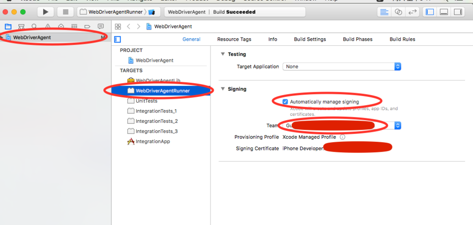The height and width of the screenshot is (225, 473).
Task: Show the Issue navigator
Action: [x=48, y=26]
